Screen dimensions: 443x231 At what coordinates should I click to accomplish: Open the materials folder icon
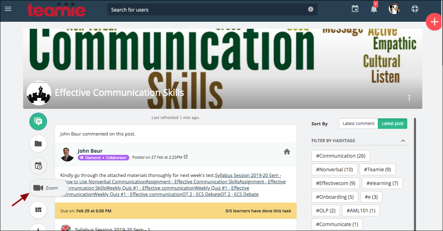click(x=38, y=144)
